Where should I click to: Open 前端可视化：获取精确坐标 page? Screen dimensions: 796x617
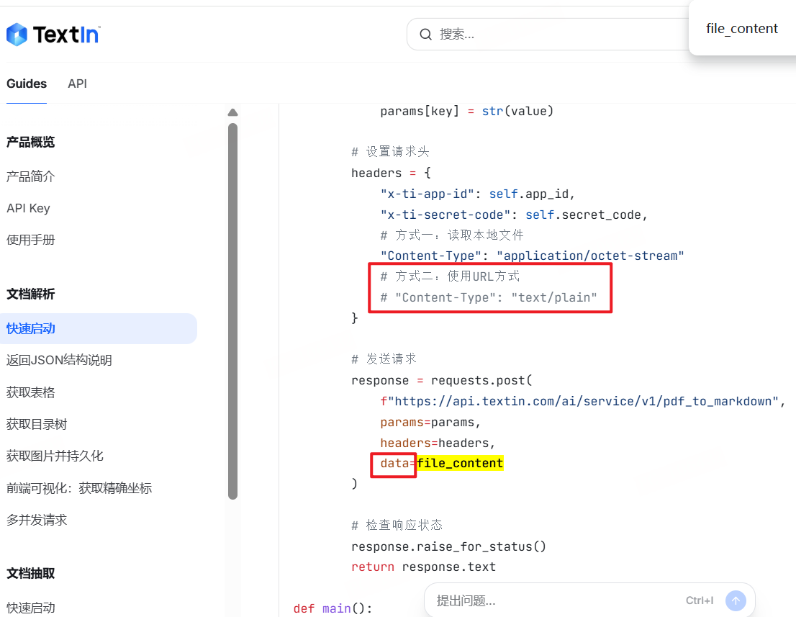[x=79, y=488]
